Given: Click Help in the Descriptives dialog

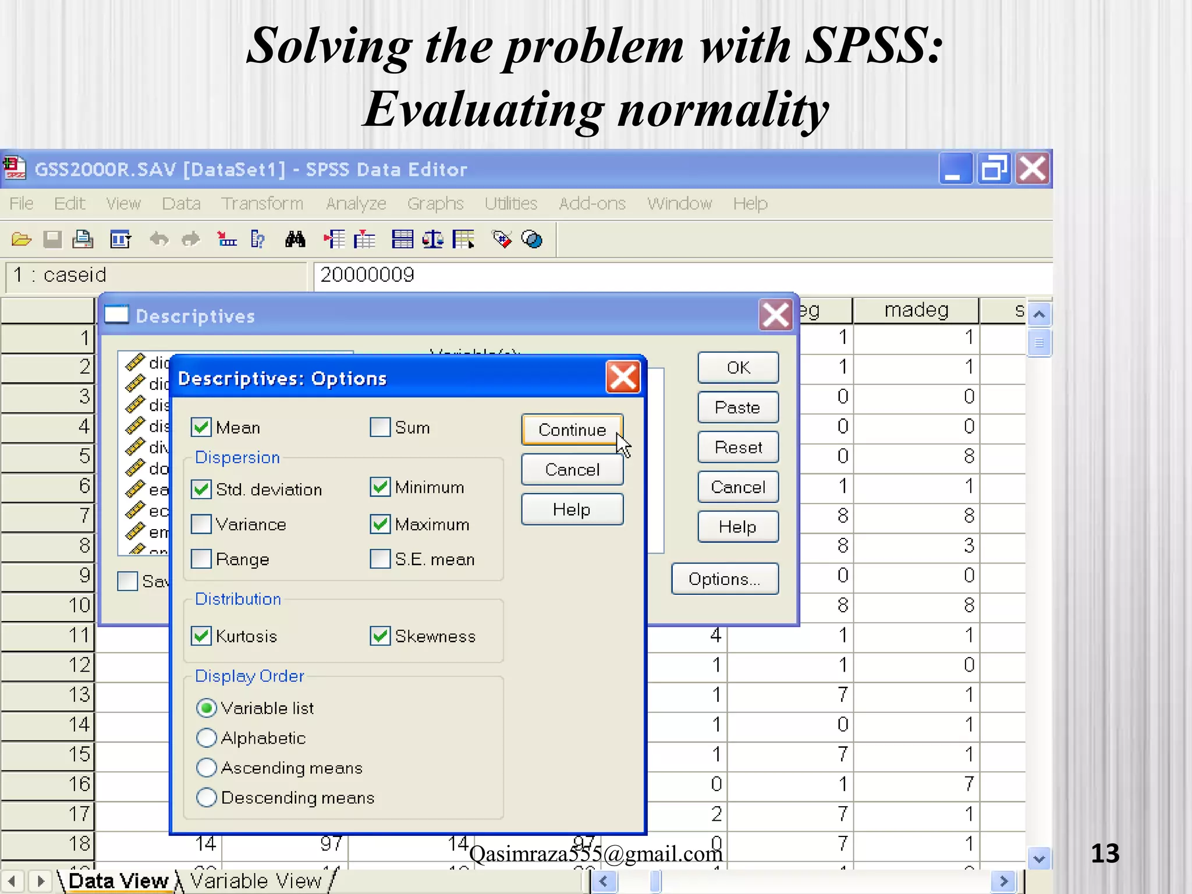Looking at the screenshot, I should (738, 527).
